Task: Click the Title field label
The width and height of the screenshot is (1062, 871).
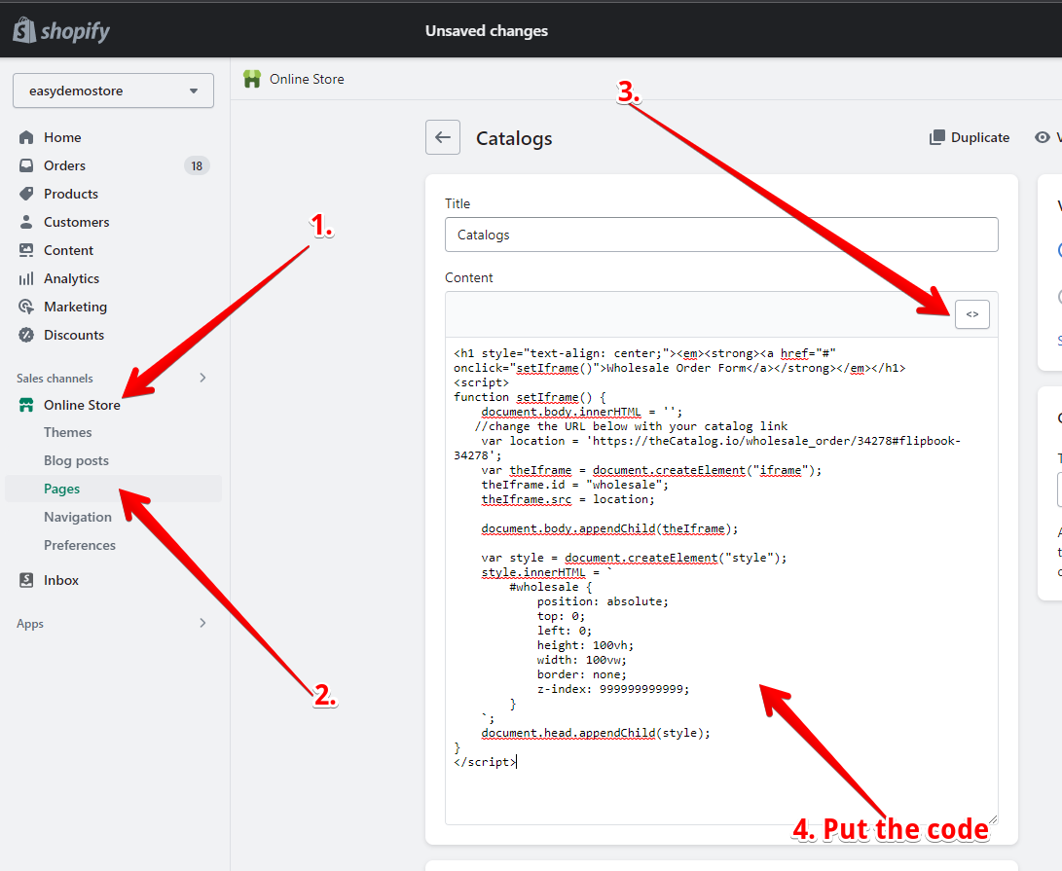Action: point(458,203)
